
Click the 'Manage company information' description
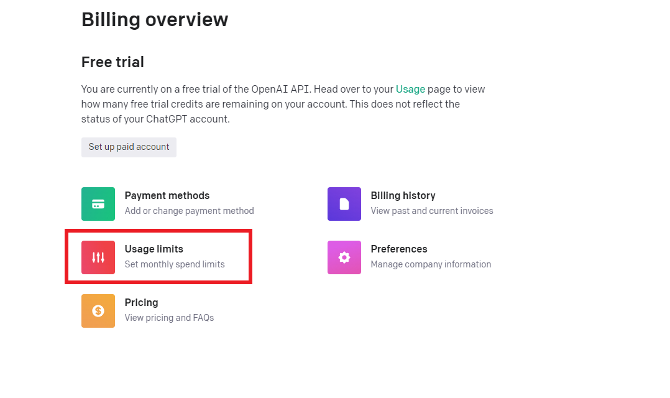[x=430, y=264]
